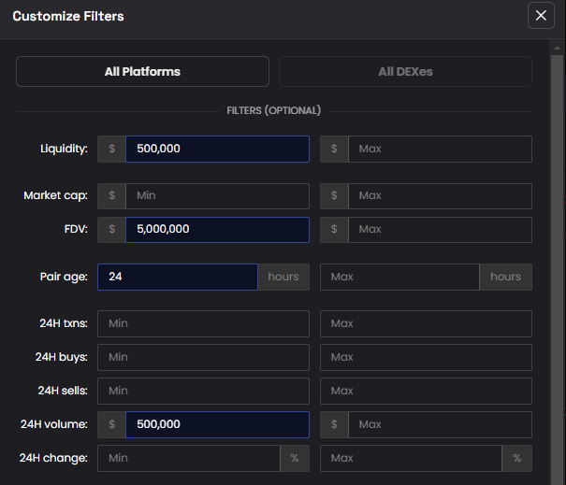The width and height of the screenshot is (566, 485).
Task: Click the 24H change Max percent field
Action: [x=411, y=458]
